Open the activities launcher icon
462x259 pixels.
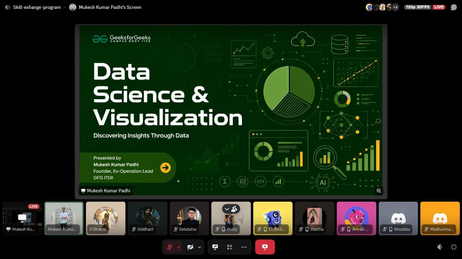(x=230, y=247)
